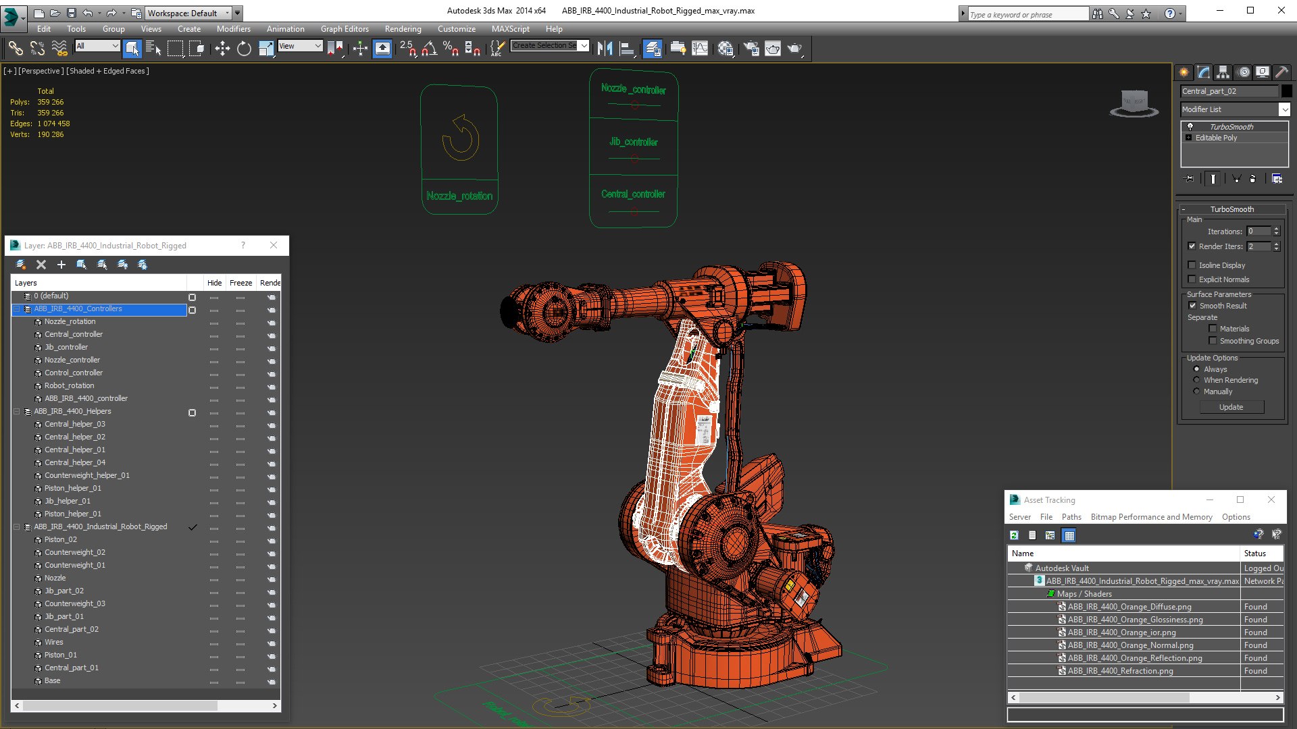1297x729 pixels.
Task: Click the Iterations value field
Action: tap(1258, 232)
